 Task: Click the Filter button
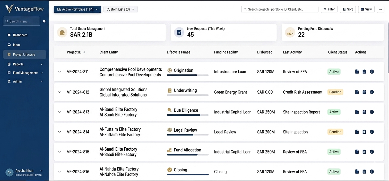click(329, 9)
